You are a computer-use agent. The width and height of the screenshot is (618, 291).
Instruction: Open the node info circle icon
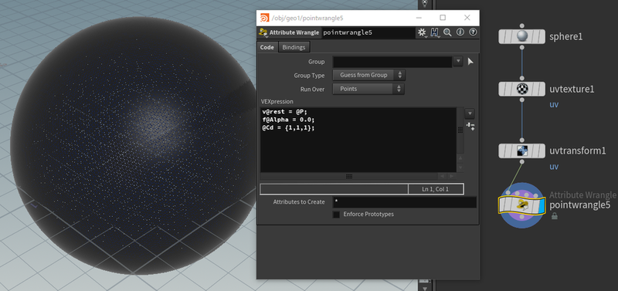460,32
